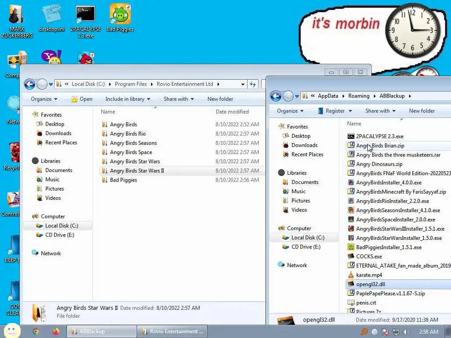Select BadPiggiesInstaller_1.5.1.exe file

tap(389, 247)
